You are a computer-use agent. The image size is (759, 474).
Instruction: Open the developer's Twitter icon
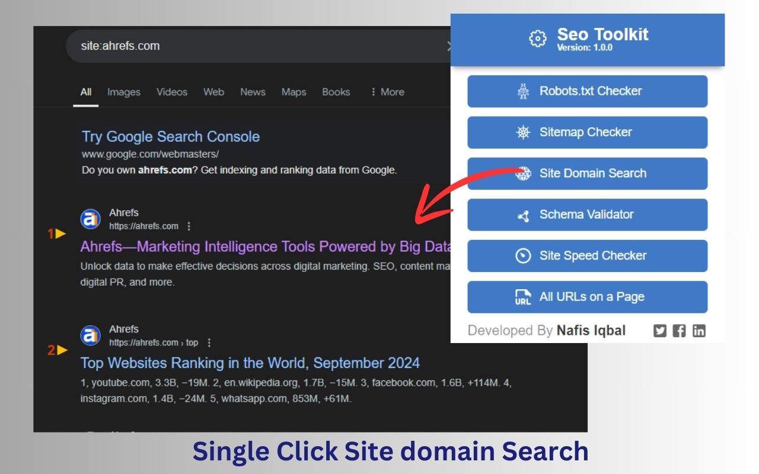660,331
